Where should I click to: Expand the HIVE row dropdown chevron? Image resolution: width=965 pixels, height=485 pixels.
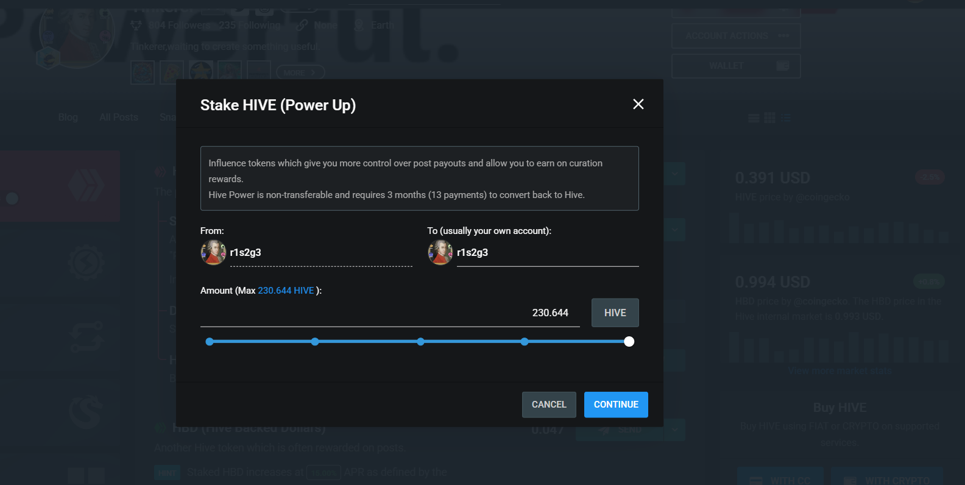click(x=675, y=174)
